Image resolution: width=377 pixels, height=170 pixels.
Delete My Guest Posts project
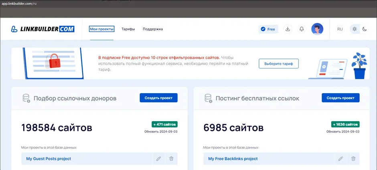171,159
